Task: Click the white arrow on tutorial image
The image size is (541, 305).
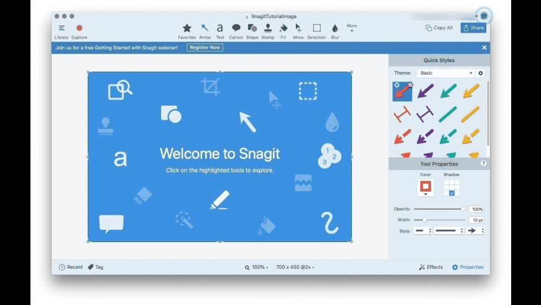Action: 247,121
